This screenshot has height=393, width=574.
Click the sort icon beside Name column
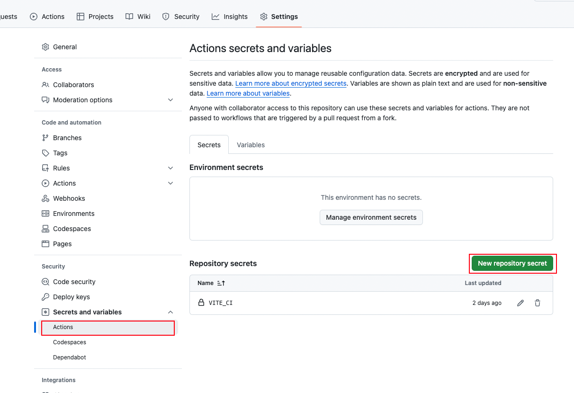(x=221, y=283)
